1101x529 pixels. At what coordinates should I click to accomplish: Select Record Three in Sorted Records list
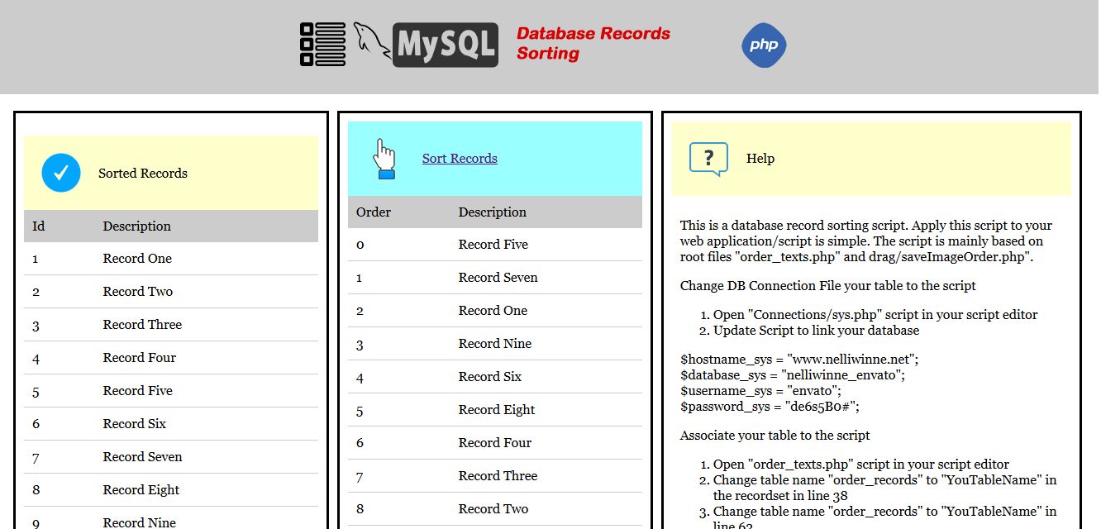[x=142, y=325]
